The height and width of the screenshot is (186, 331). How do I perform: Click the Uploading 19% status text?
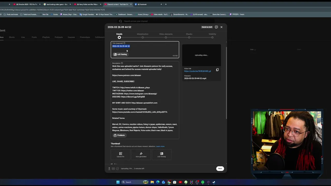pos(132,168)
